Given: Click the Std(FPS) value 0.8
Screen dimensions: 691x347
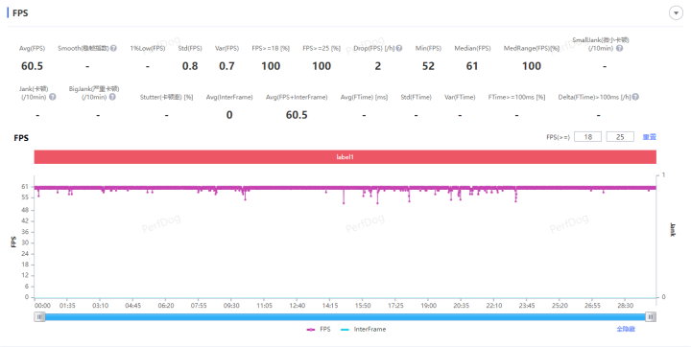Looking at the screenshot, I should [190, 66].
